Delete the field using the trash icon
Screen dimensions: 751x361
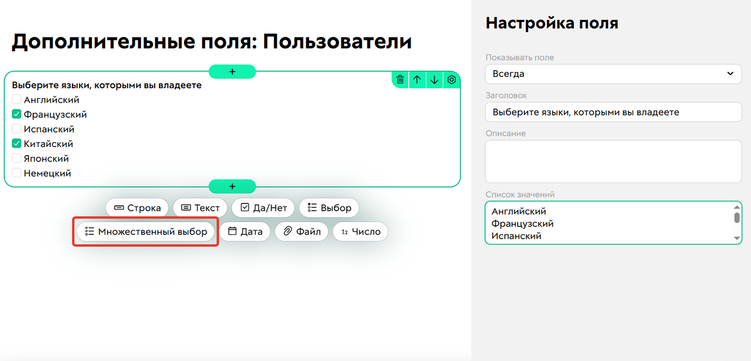click(x=400, y=79)
